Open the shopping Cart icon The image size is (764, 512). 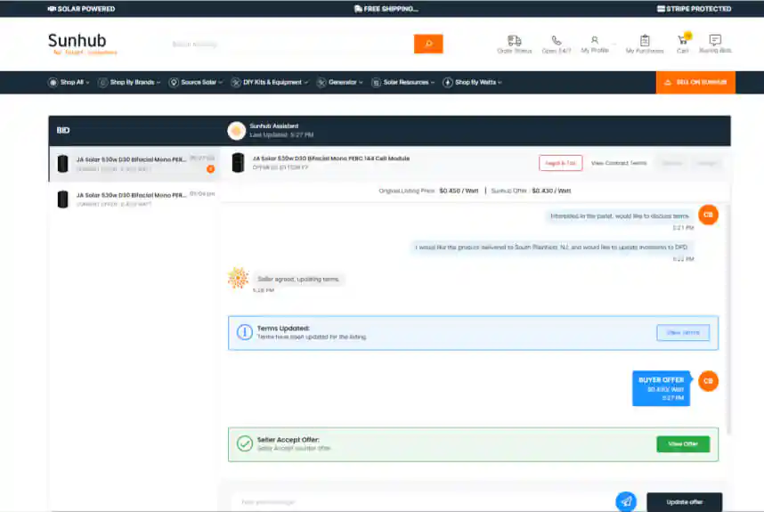tap(683, 40)
